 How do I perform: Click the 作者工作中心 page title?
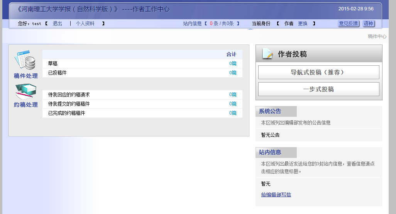151,9
